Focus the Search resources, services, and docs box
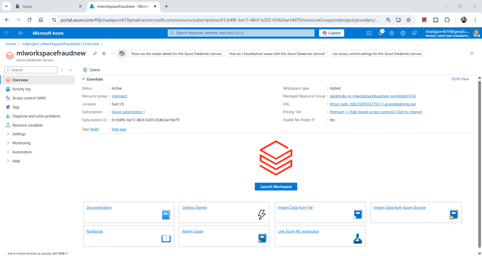 point(241,33)
